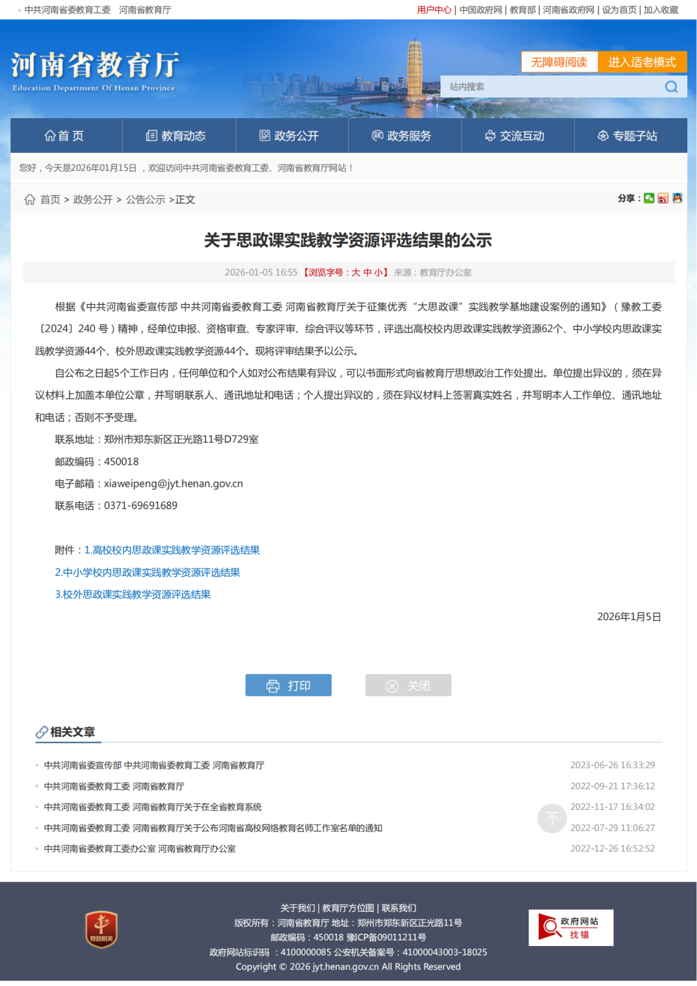The image size is (697, 986).
Task: Open 中国政府网 link
Action: click(x=481, y=10)
